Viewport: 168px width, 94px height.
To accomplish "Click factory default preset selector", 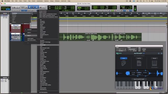I will [132, 49].
